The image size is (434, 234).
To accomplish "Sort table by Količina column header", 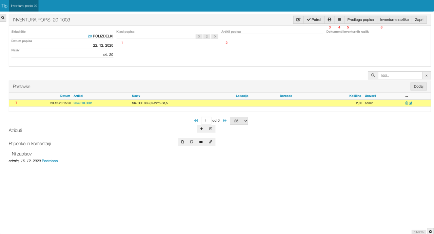I will [x=356, y=96].
